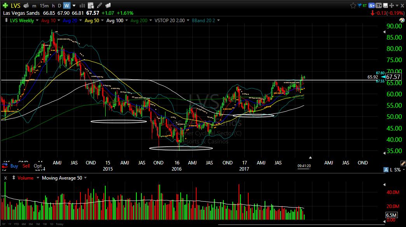Open the timeframe dropdown arrow after W

(74, 5)
